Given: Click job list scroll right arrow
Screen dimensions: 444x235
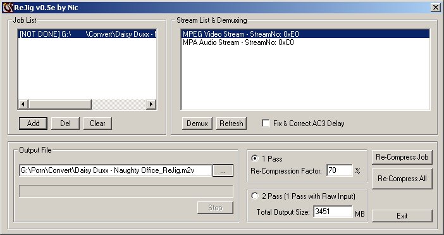Looking at the screenshot, I should tap(151, 105).
